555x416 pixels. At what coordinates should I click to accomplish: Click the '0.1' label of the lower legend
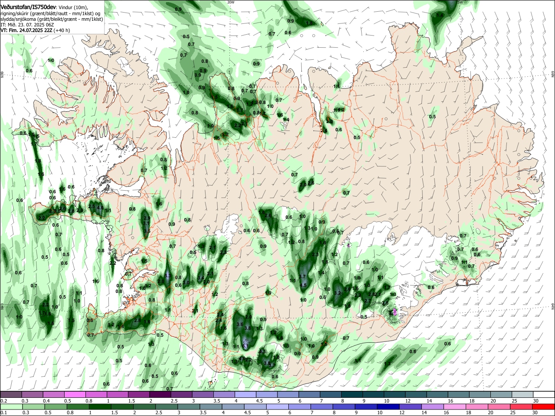pyautogui.click(x=3, y=413)
